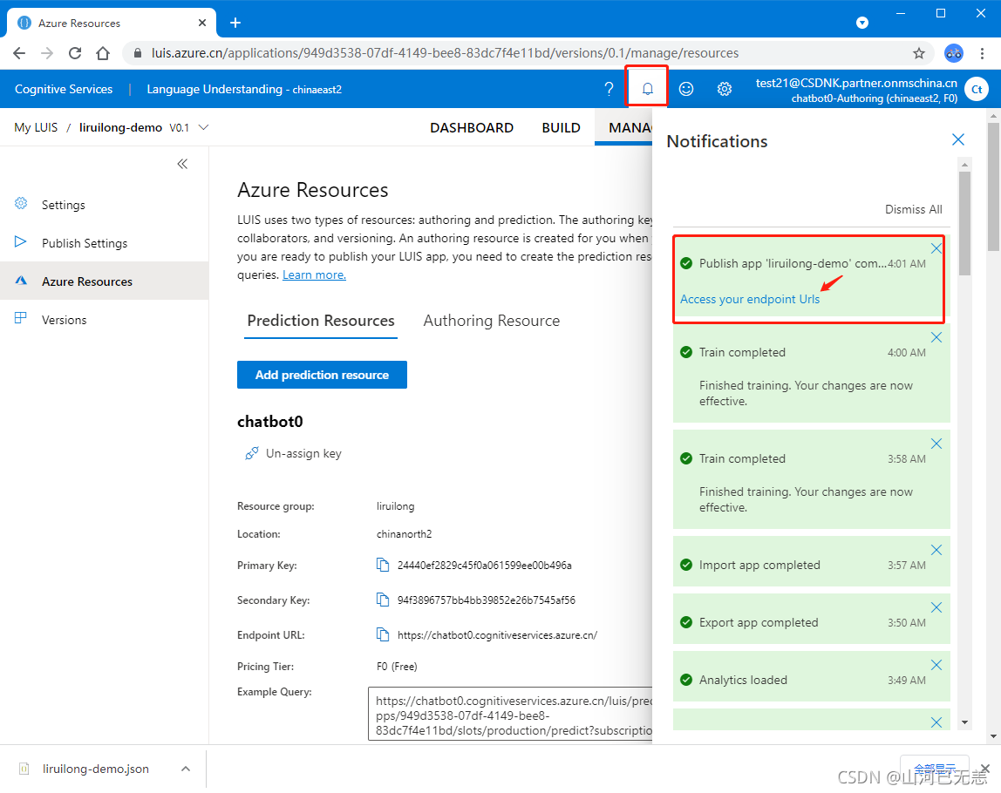
Task: Click the Add prediction resource button
Action: coord(322,375)
